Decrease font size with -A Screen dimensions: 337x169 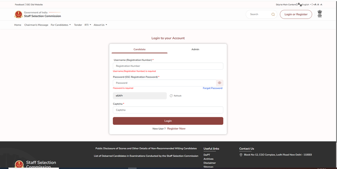click(x=321, y=5)
